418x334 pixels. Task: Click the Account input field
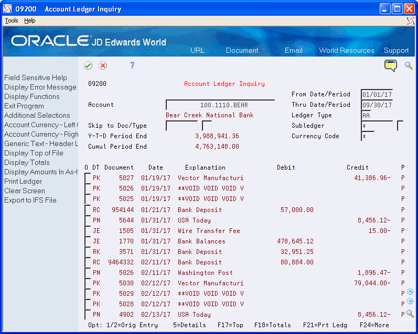tap(220, 105)
